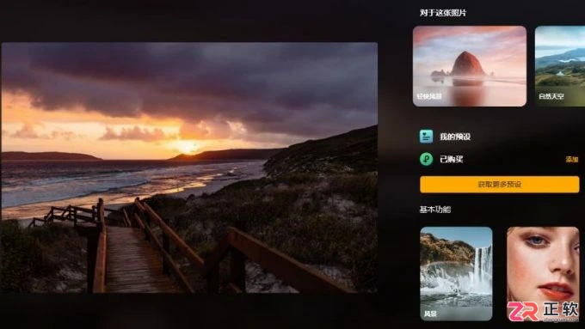585x329 pixels.
Task: Open the 我的预设 presets icon
Action: click(x=426, y=137)
